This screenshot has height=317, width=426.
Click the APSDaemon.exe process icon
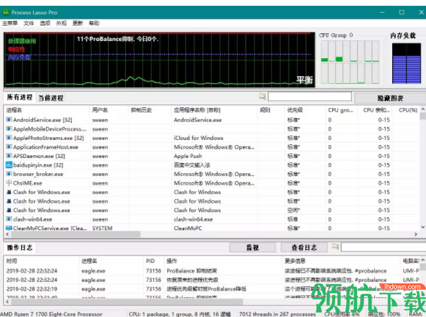(9, 156)
